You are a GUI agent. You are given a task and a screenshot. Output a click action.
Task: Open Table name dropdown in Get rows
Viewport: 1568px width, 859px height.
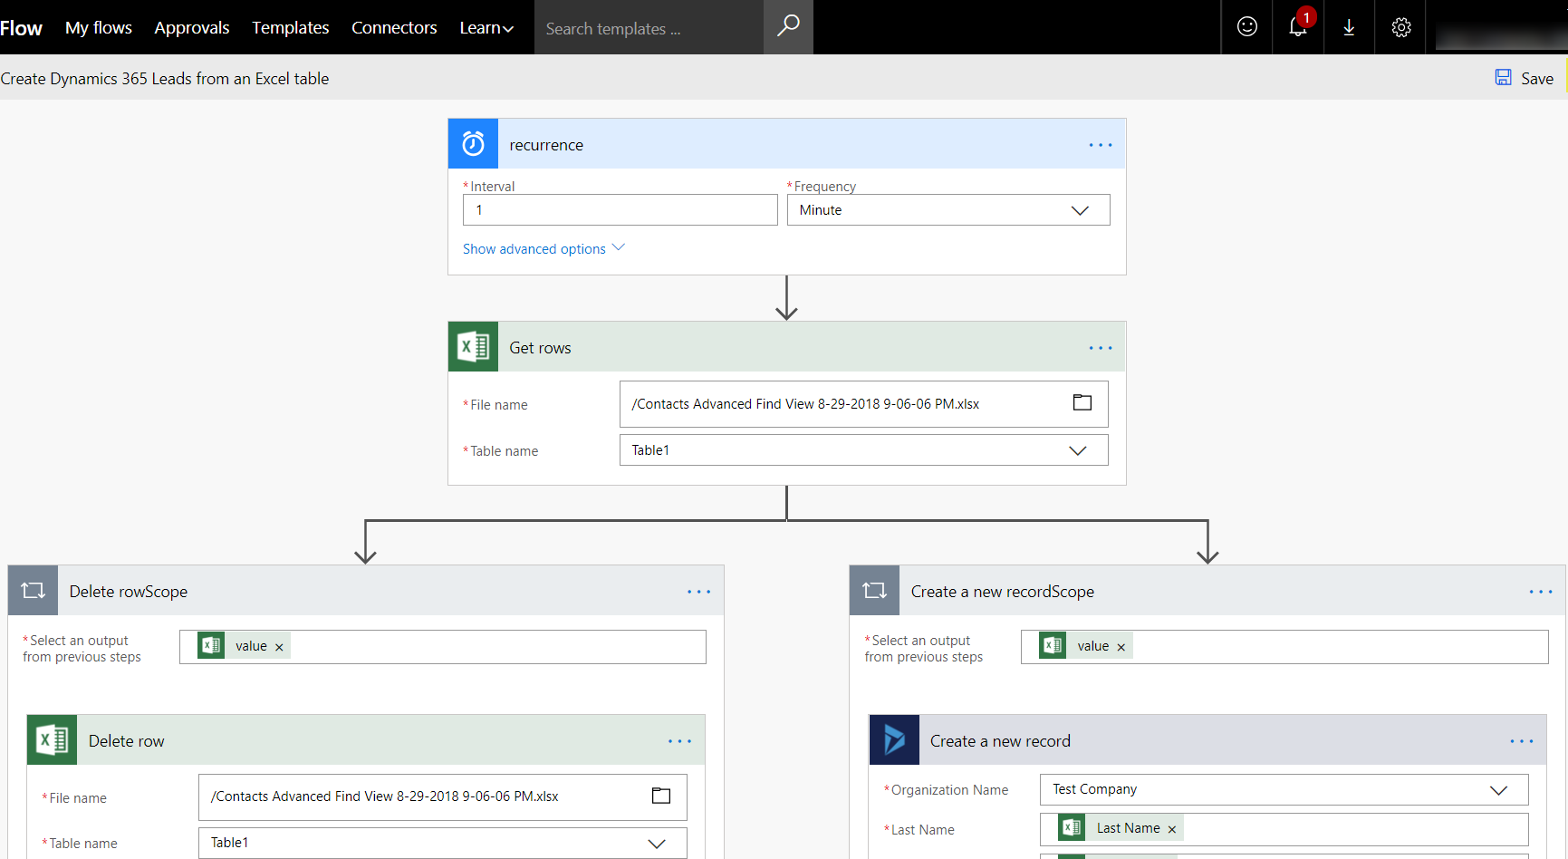pyautogui.click(x=863, y=450)
